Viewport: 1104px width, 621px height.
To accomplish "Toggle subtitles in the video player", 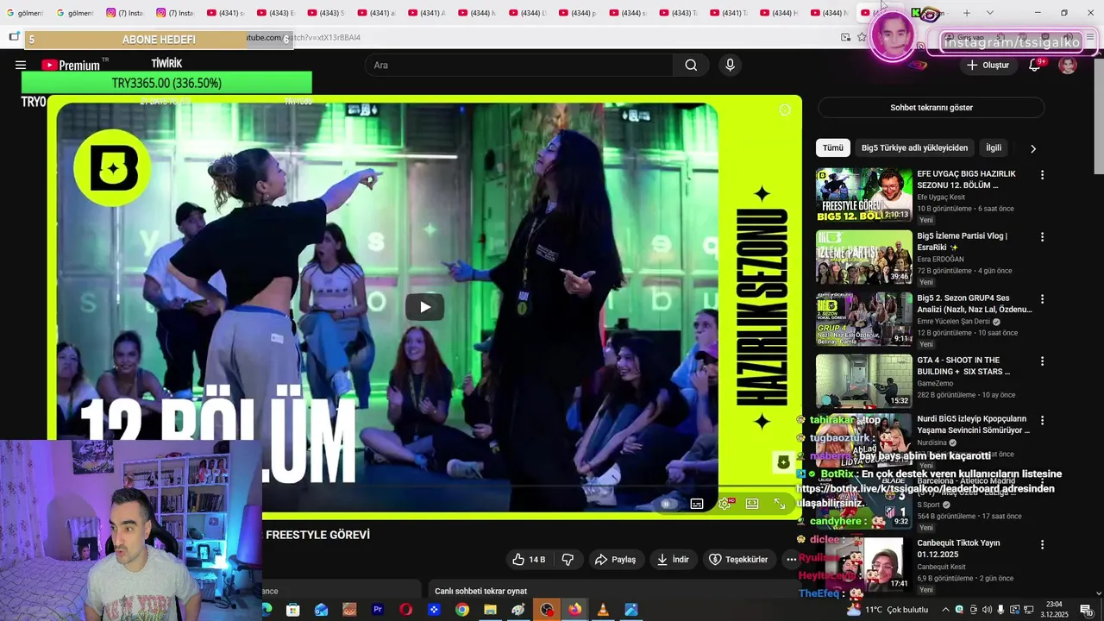I will click(697, 504).
